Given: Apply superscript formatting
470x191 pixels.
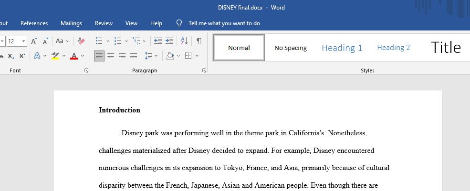Looking at the screenshot, I should 22,56.
